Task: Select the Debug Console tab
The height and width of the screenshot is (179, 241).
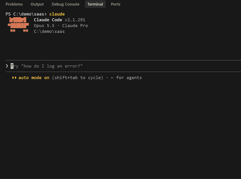Action: click(66, 4)
